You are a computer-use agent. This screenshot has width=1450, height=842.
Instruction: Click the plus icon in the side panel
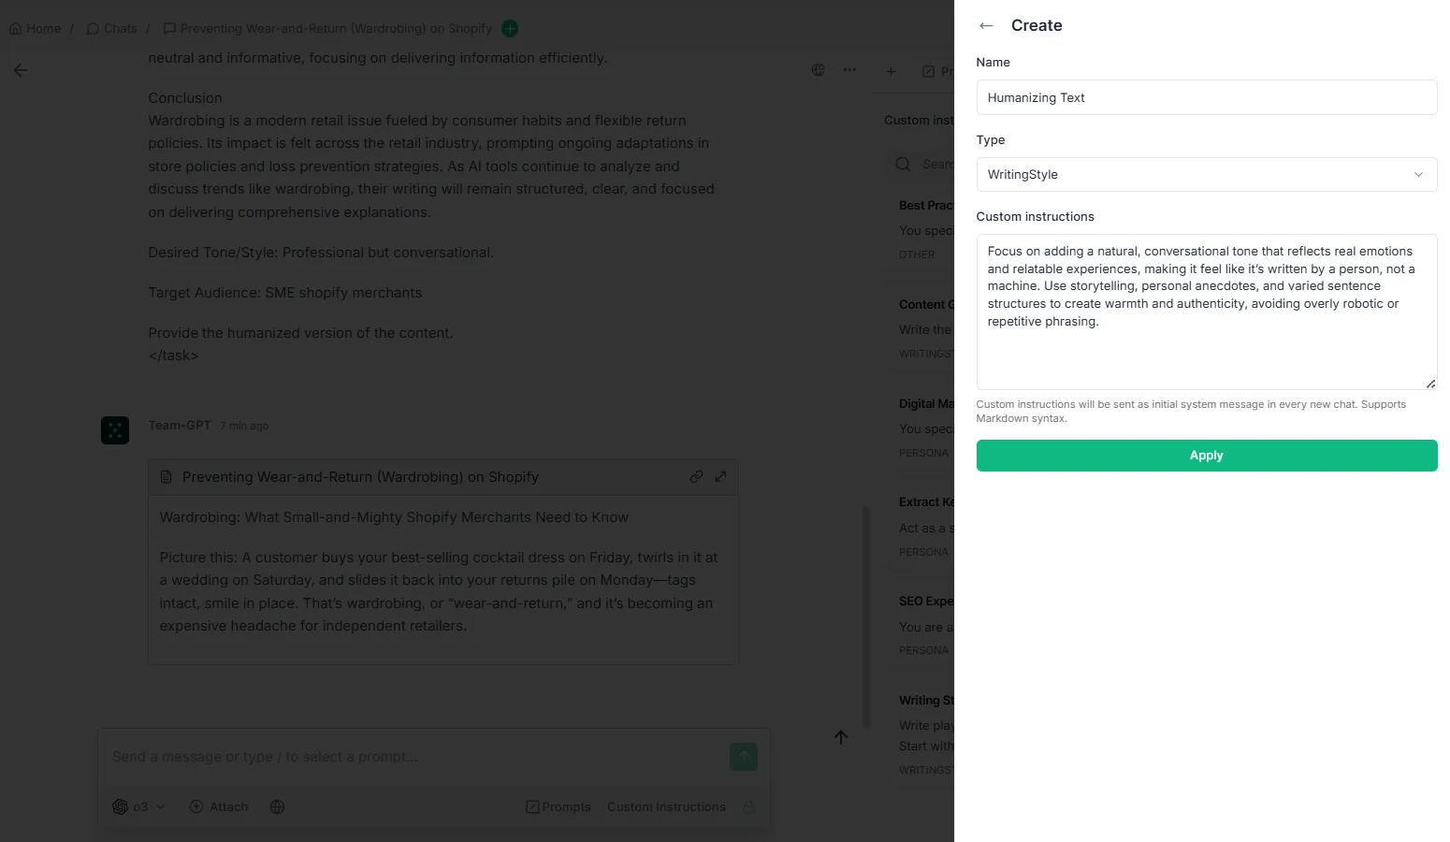click(892, 71)
